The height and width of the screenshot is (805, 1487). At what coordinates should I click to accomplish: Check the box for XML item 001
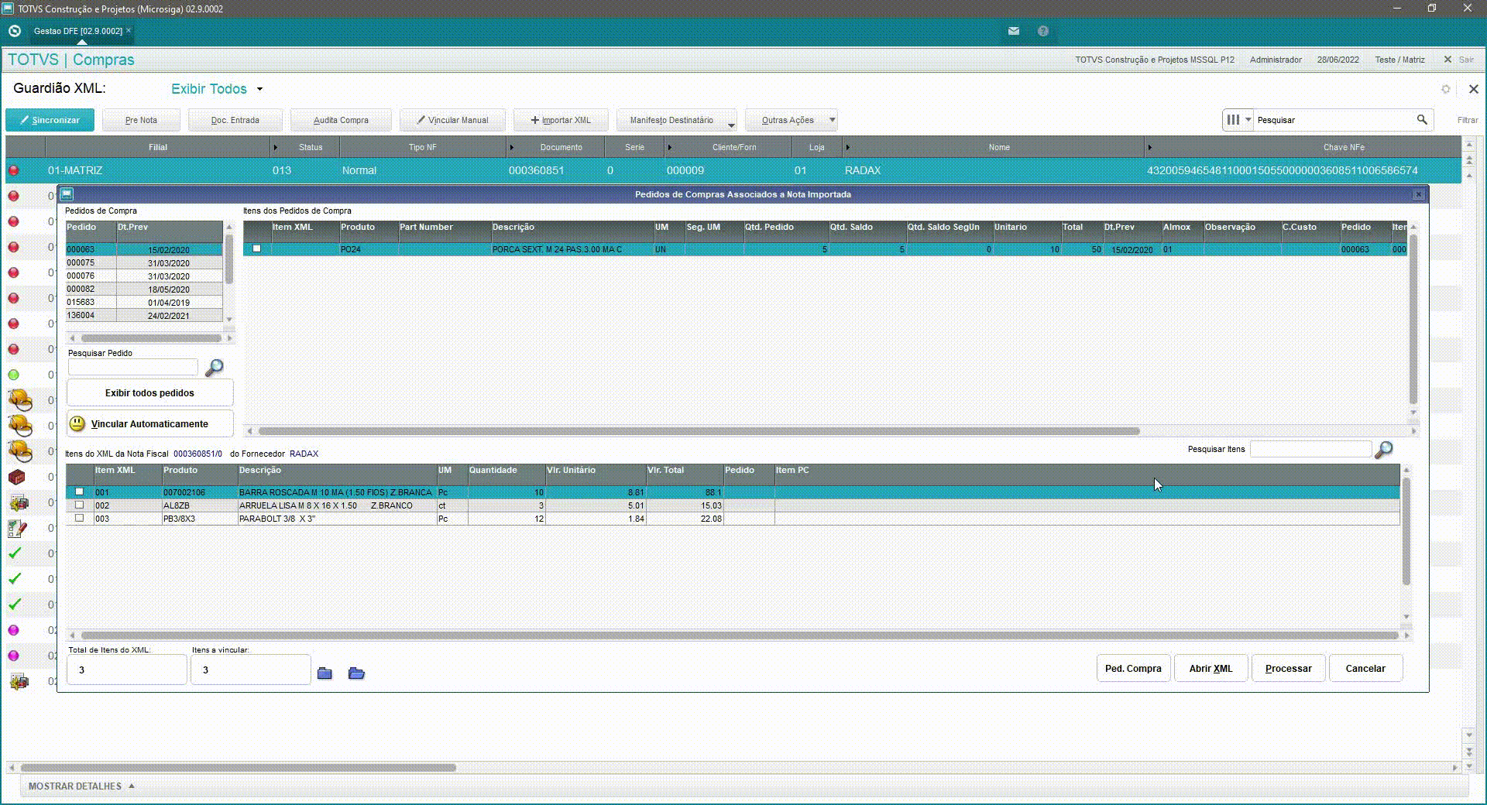[x=79, y=492]
